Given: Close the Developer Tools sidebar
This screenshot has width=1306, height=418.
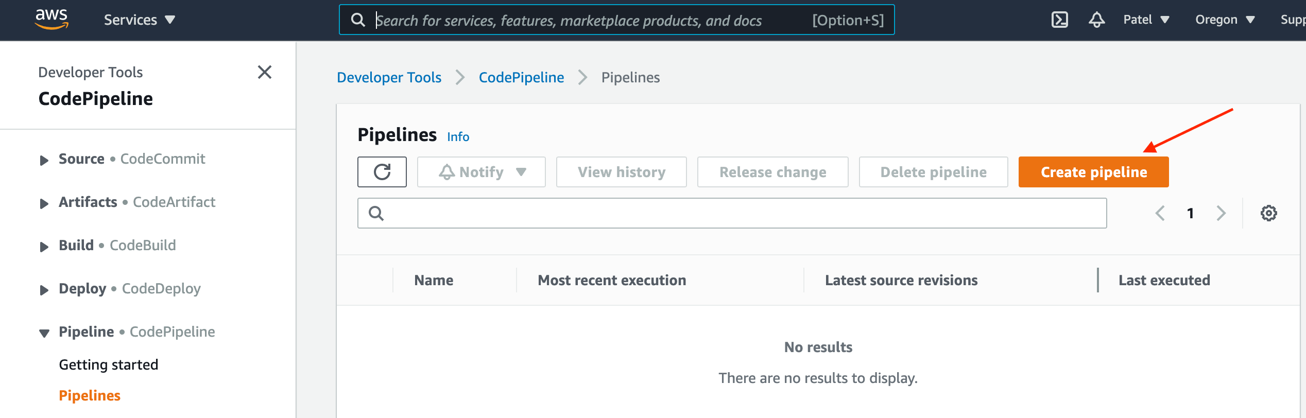Looking at the screenshot, I should pyautogui.click(x=265, y=72).
